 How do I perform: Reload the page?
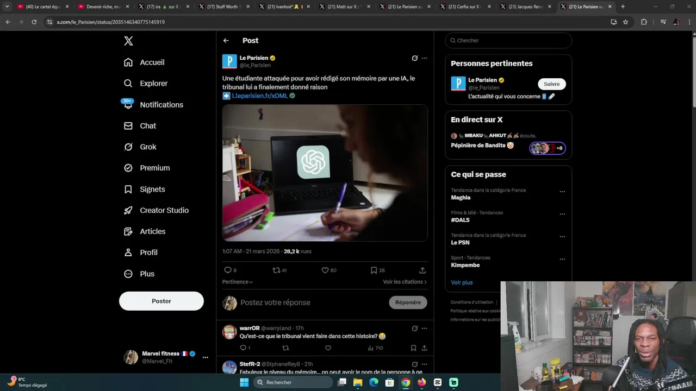(x=34, y=22)
